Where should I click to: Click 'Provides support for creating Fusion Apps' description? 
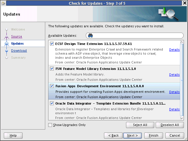coord(110,92)
